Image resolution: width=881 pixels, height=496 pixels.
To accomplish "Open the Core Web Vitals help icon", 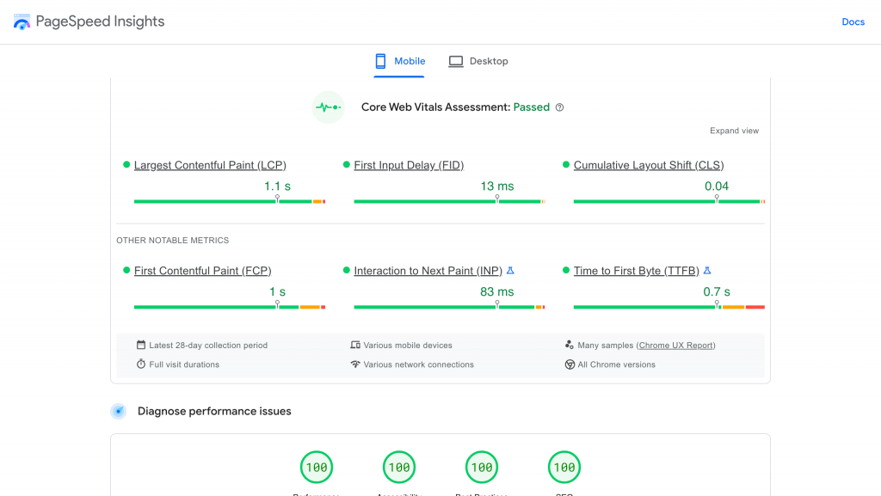I will point(559,107).
